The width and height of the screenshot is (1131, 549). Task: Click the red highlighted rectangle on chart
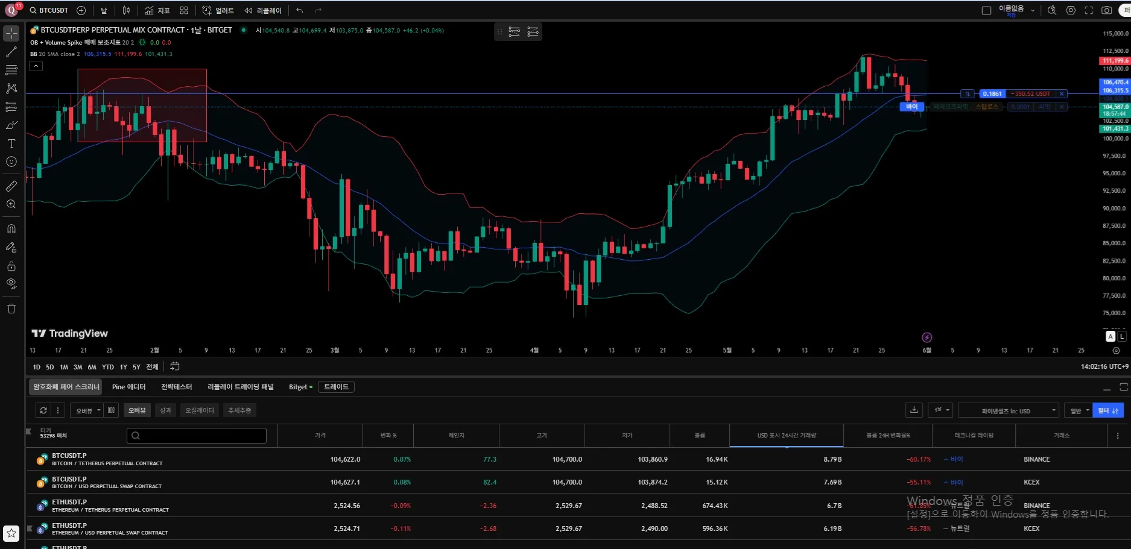142,105
